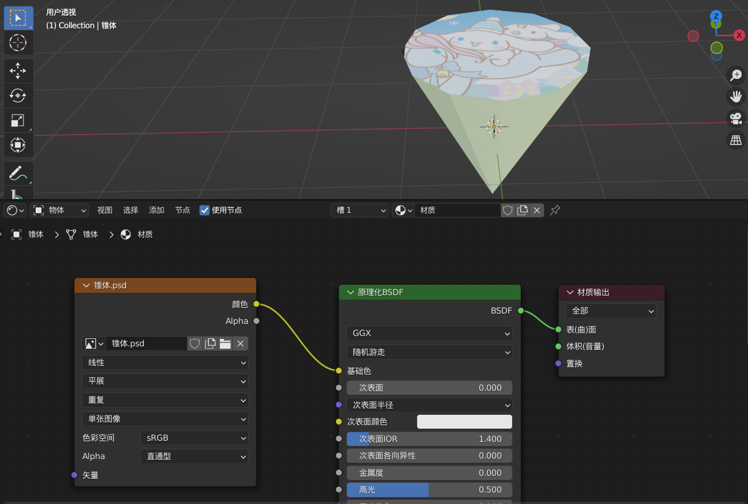Select the Transform tool
Viewport: 748px width, 504px height.
click(x=18, y=145)
